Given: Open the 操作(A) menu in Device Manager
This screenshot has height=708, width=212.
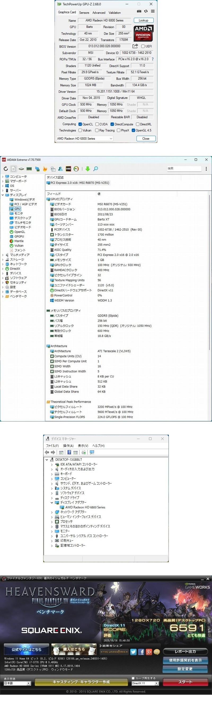Looking at the screenshot, I should pos(68,446).
